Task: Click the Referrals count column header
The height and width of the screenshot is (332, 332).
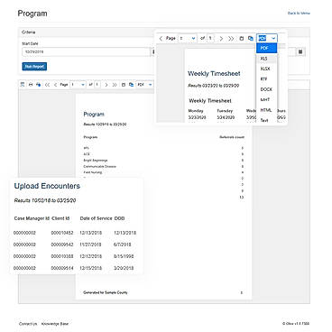Action: tap(232, 137)
